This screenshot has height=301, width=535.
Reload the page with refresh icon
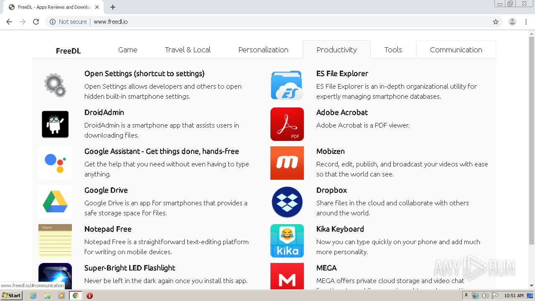(x=36, y=22)
